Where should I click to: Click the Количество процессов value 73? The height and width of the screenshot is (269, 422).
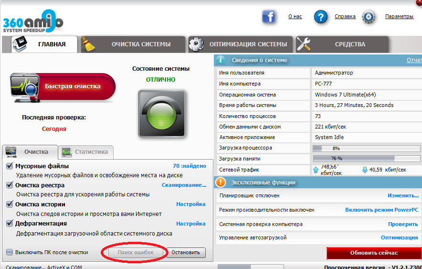click(318, 116)
